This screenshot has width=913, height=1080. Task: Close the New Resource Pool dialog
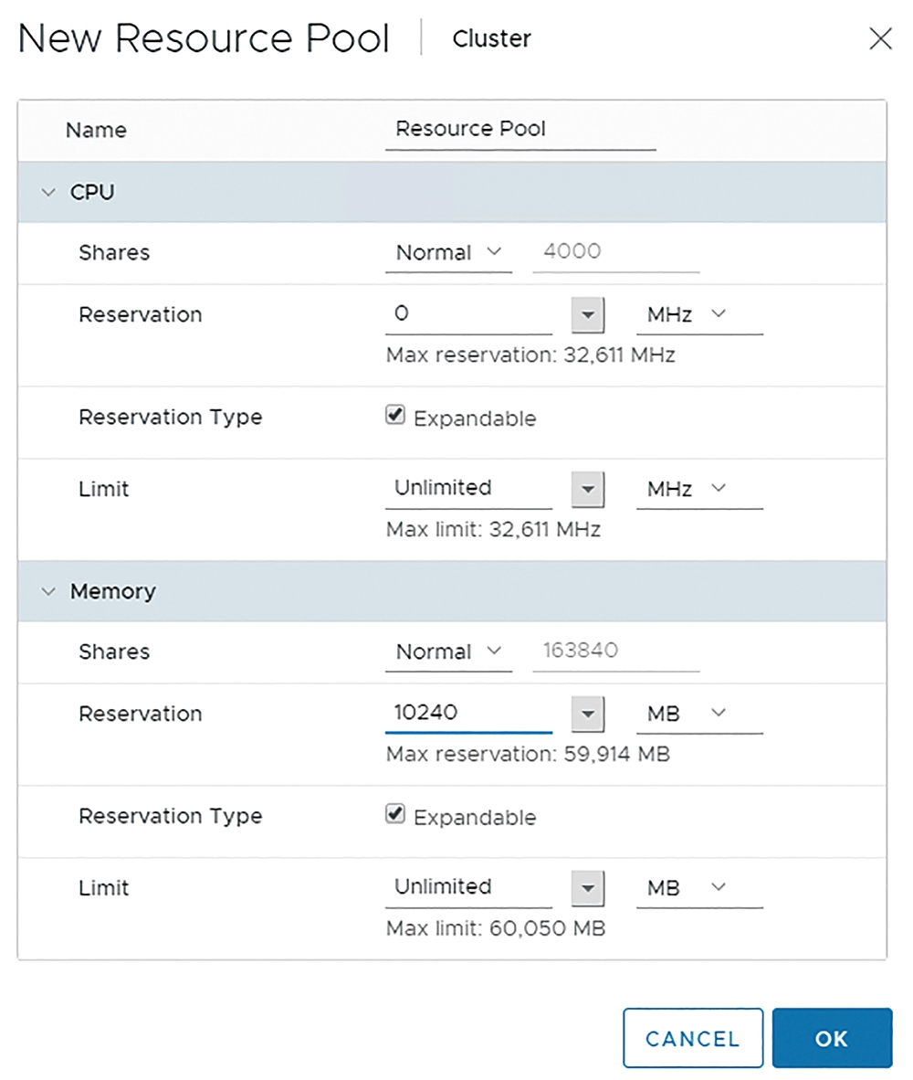point(880,38)
